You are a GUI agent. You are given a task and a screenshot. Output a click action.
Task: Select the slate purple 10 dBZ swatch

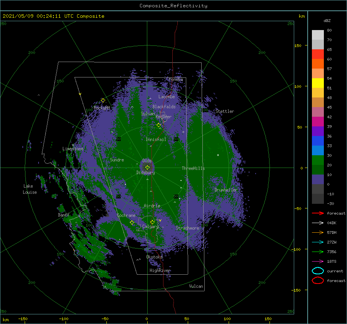(x=318, y=180)
